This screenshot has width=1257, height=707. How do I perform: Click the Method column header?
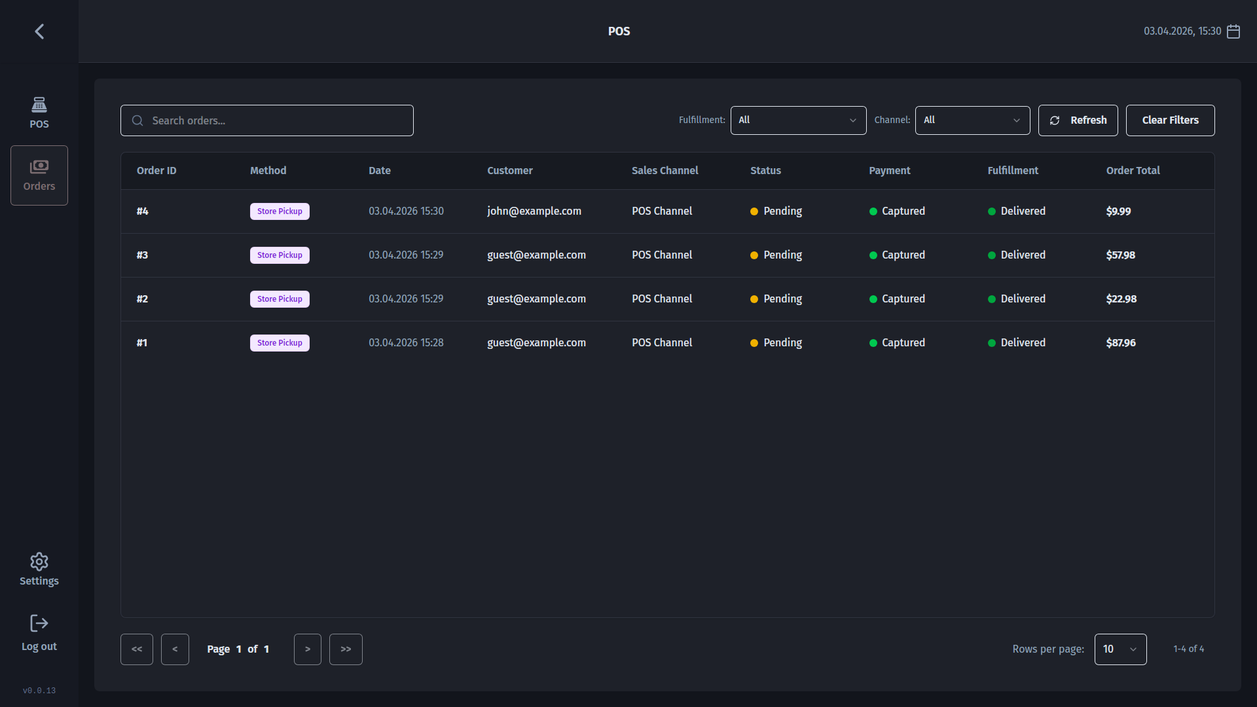pyautogui.click(x=268, y=171)
